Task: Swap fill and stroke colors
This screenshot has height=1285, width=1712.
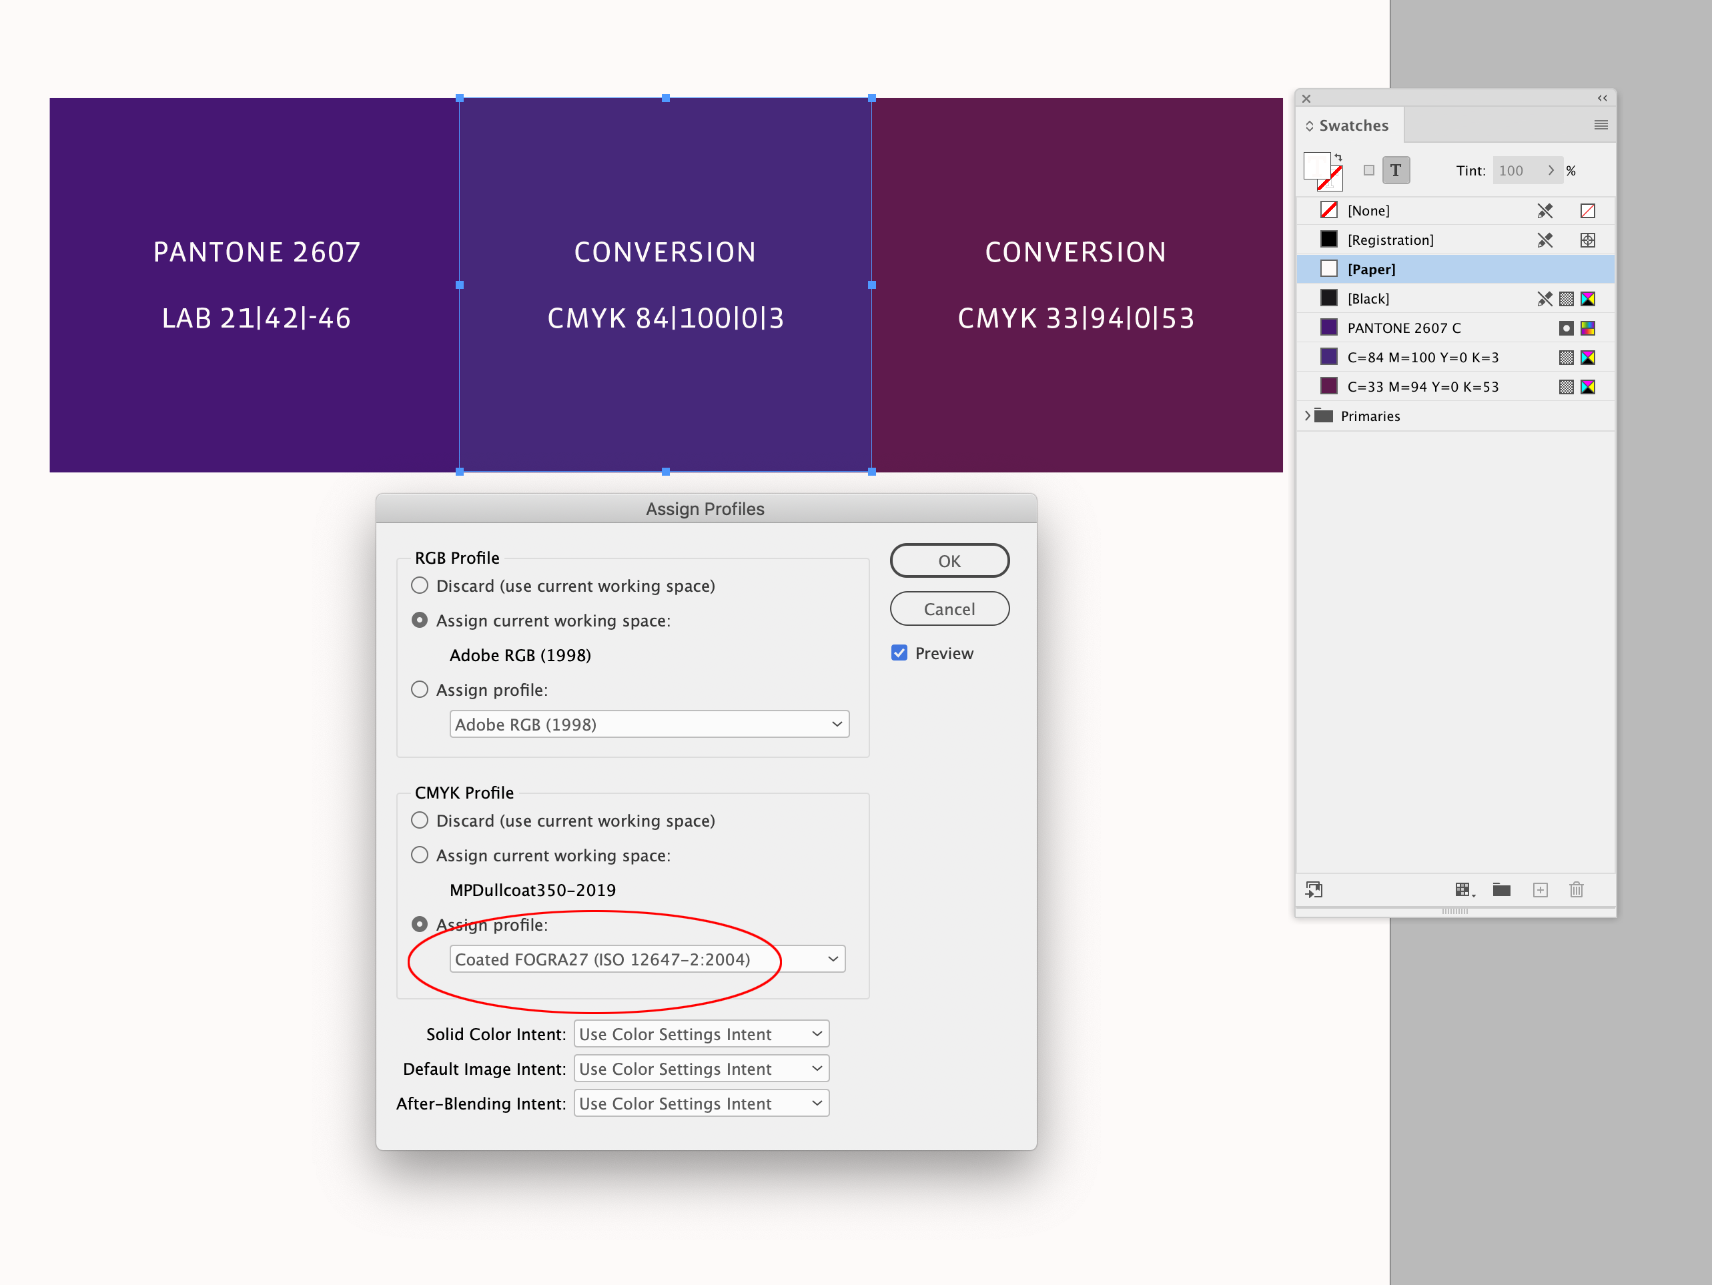Action: tap(1340, 158)
